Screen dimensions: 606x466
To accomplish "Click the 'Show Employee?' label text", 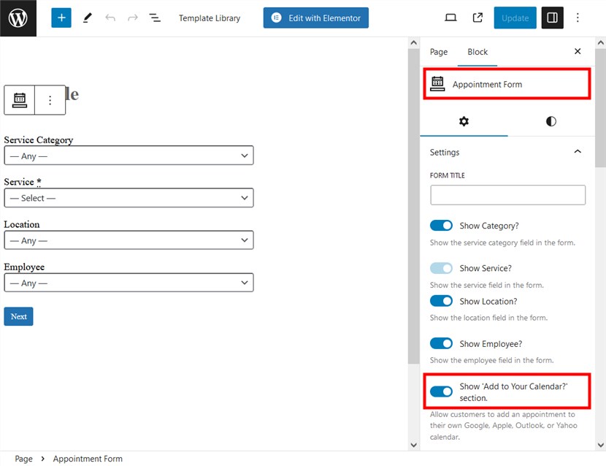I will click(491, 344).
